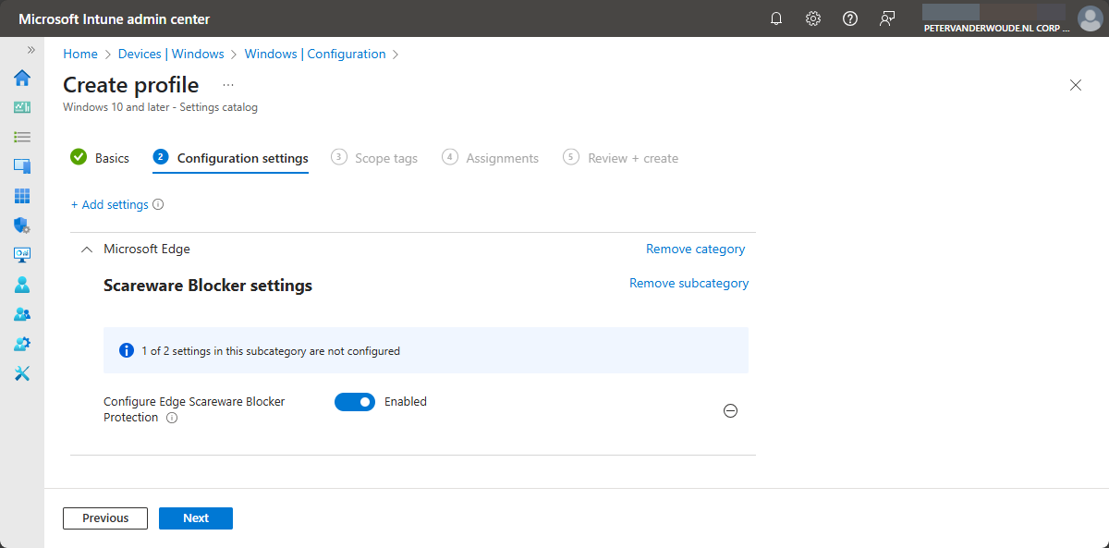
Task: Expand the left navigation sidebar
Action: (30, 50)
